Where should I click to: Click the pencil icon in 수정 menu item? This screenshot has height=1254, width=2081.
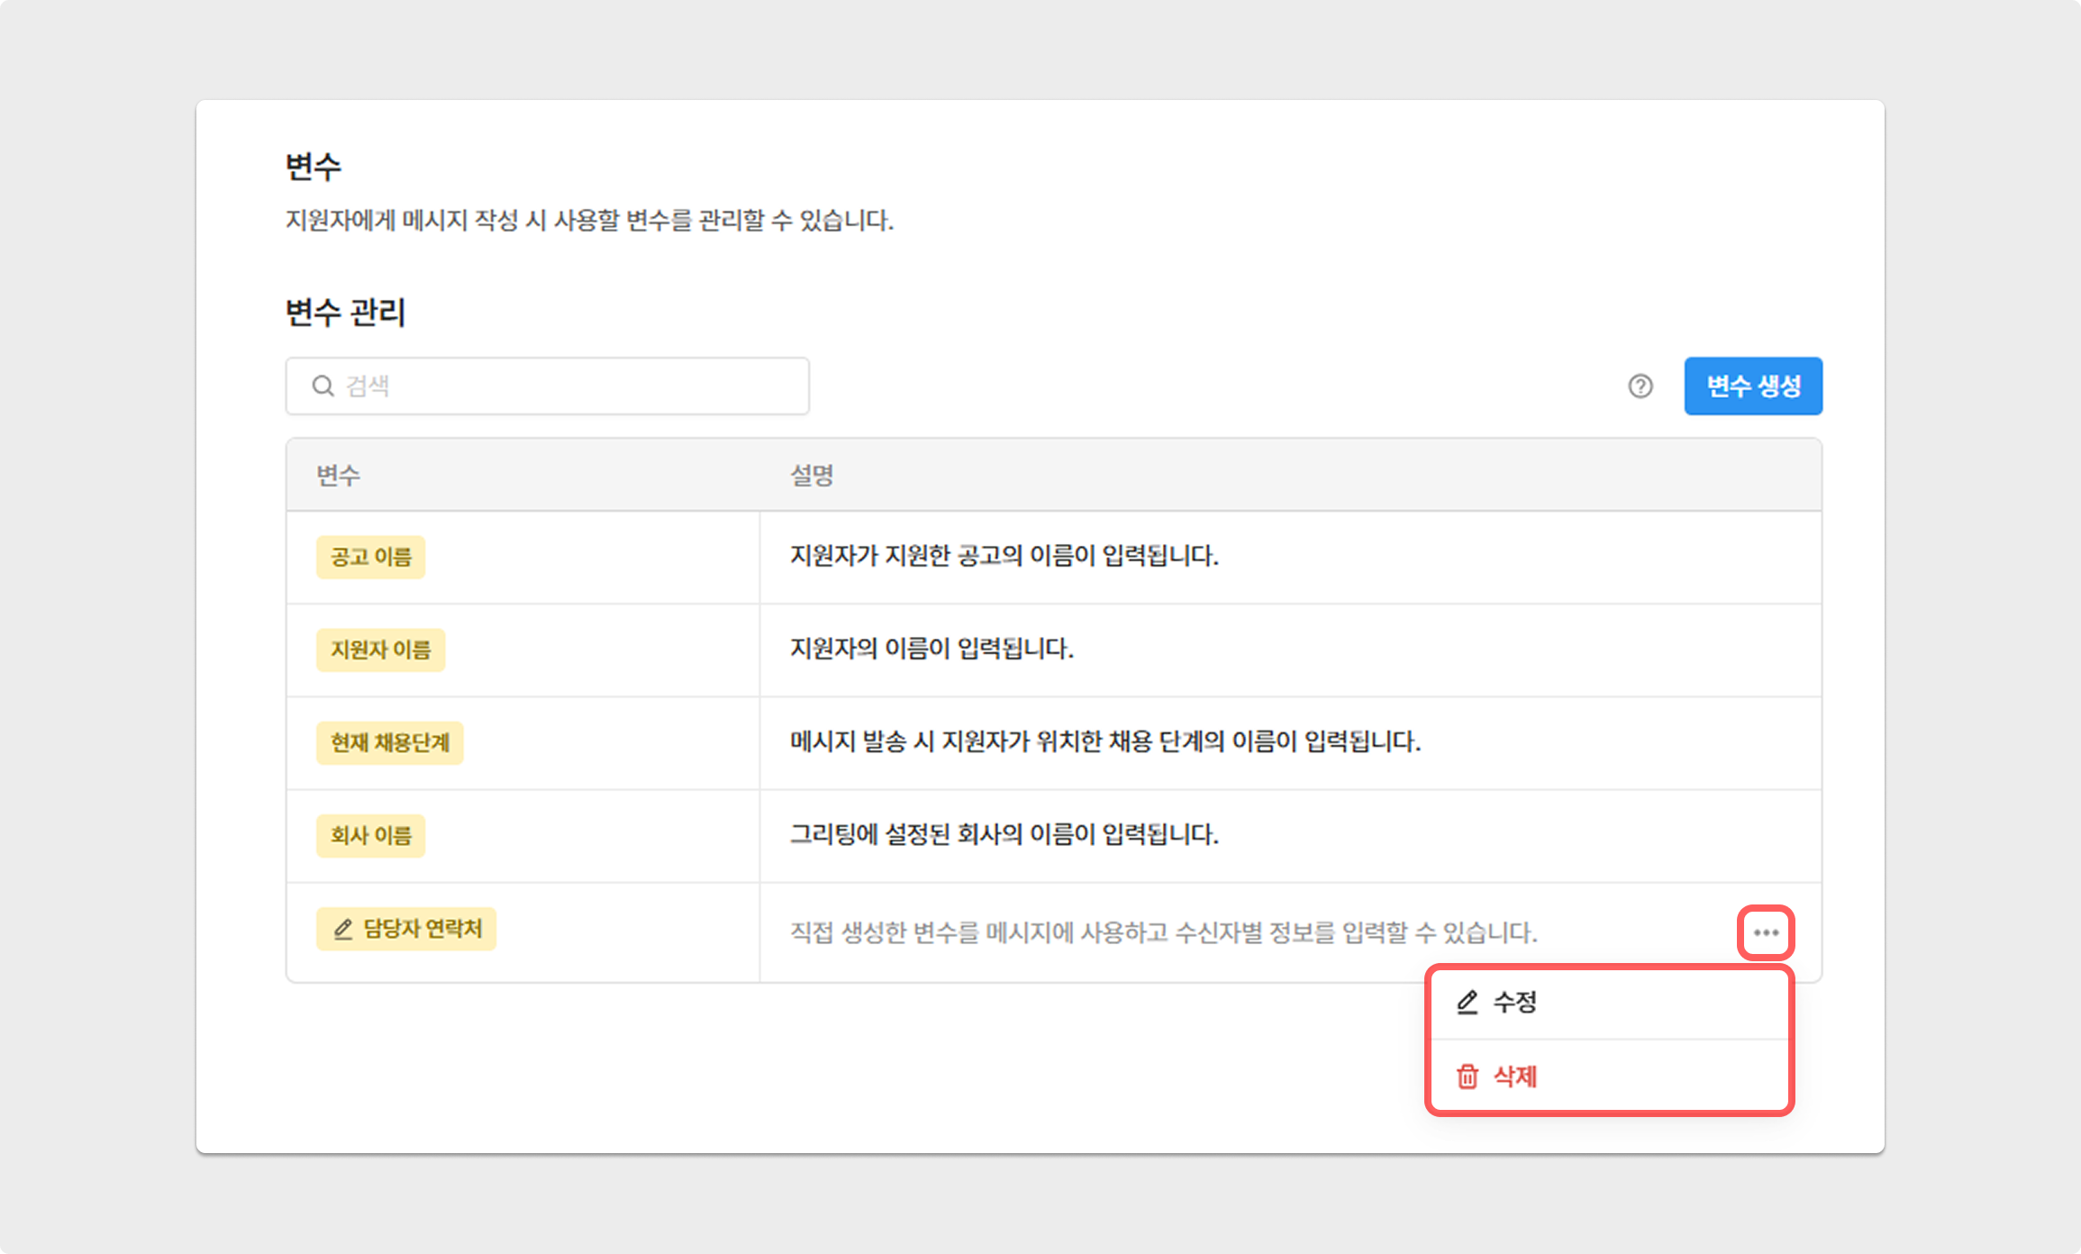(1467, 1003)
